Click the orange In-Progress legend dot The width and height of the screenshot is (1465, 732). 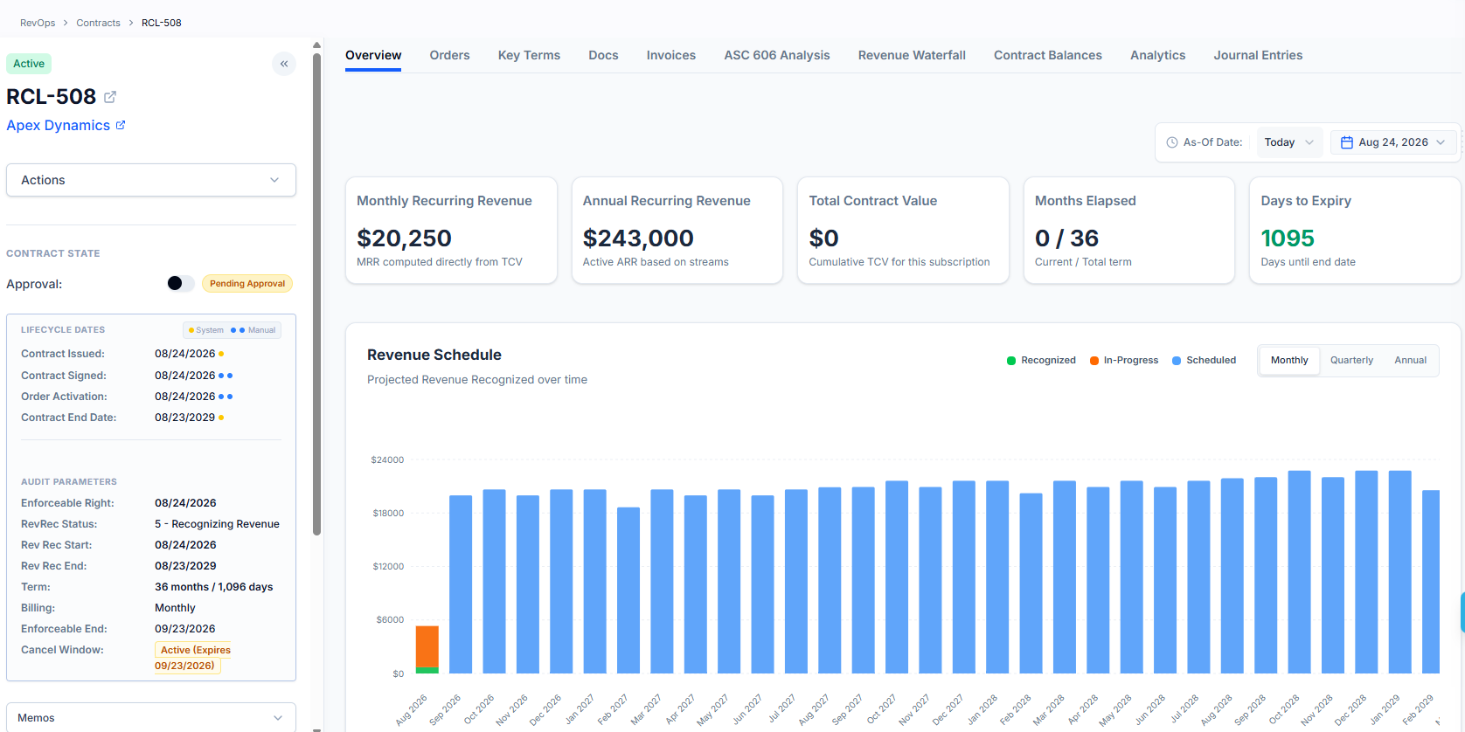[x=1094, y=361]
